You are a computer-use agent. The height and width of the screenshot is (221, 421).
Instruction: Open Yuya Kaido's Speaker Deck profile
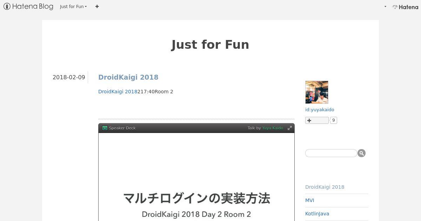pos(273,128)
